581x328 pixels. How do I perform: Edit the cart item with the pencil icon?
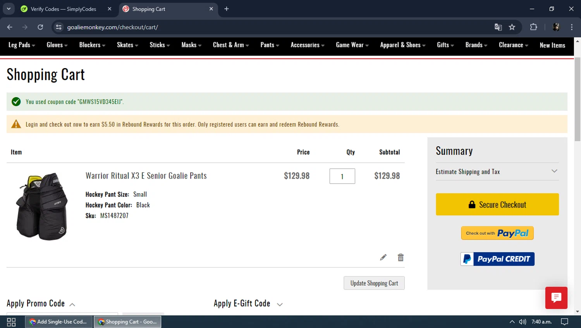383,258
